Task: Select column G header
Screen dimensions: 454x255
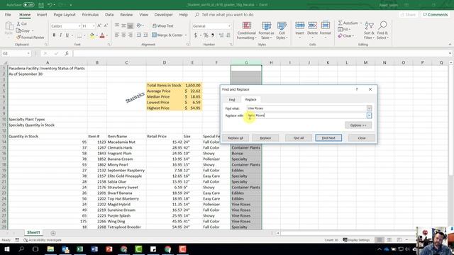Action: click(x=246, y=62)
